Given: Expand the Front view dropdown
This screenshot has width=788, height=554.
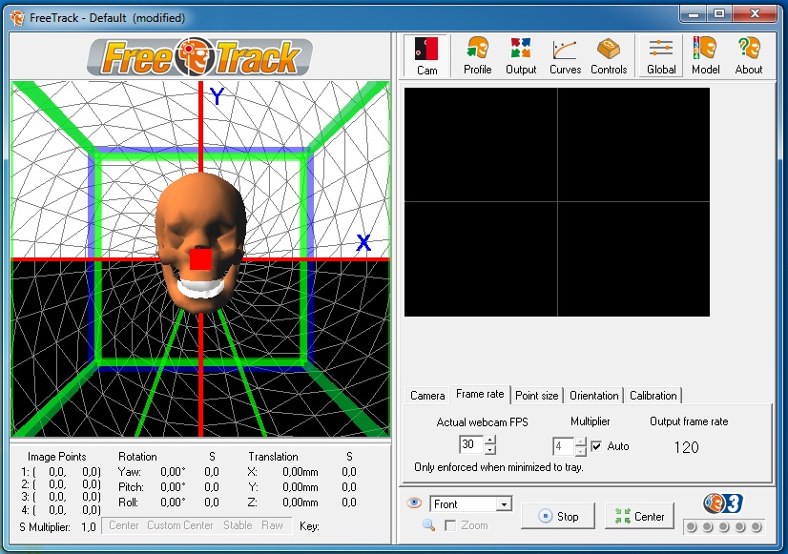Looking at the screenshot, I should click(504, 503).
